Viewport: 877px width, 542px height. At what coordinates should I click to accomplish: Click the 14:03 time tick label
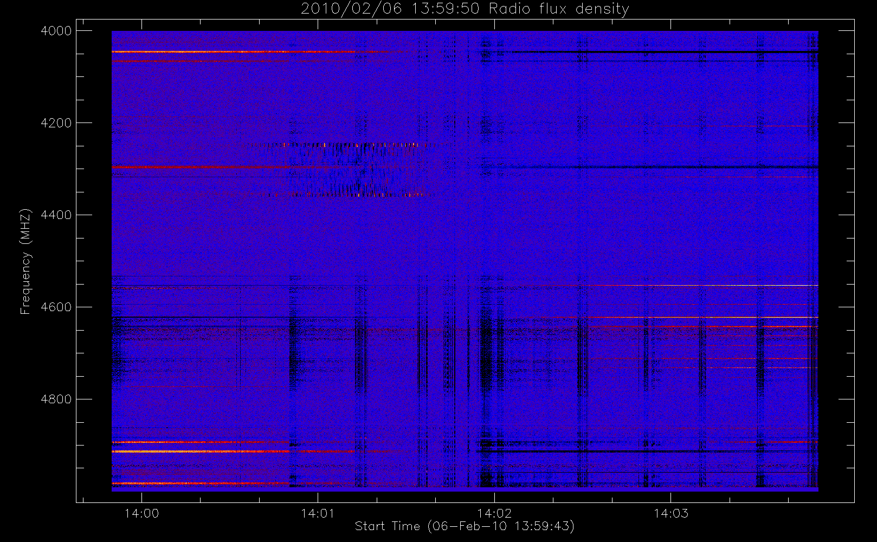point(671,513)
